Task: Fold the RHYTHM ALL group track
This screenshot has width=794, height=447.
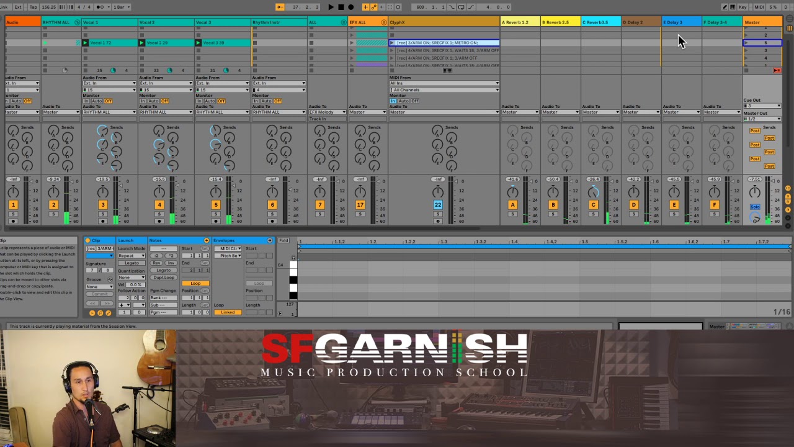Action: pyautogui.click(x=78, y=22)
